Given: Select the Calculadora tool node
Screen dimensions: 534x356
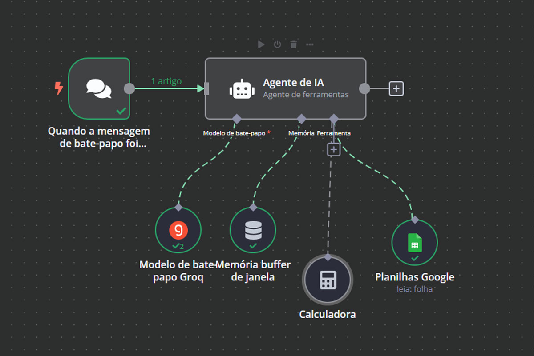Looking at the screenshot, I should (328, 280).
